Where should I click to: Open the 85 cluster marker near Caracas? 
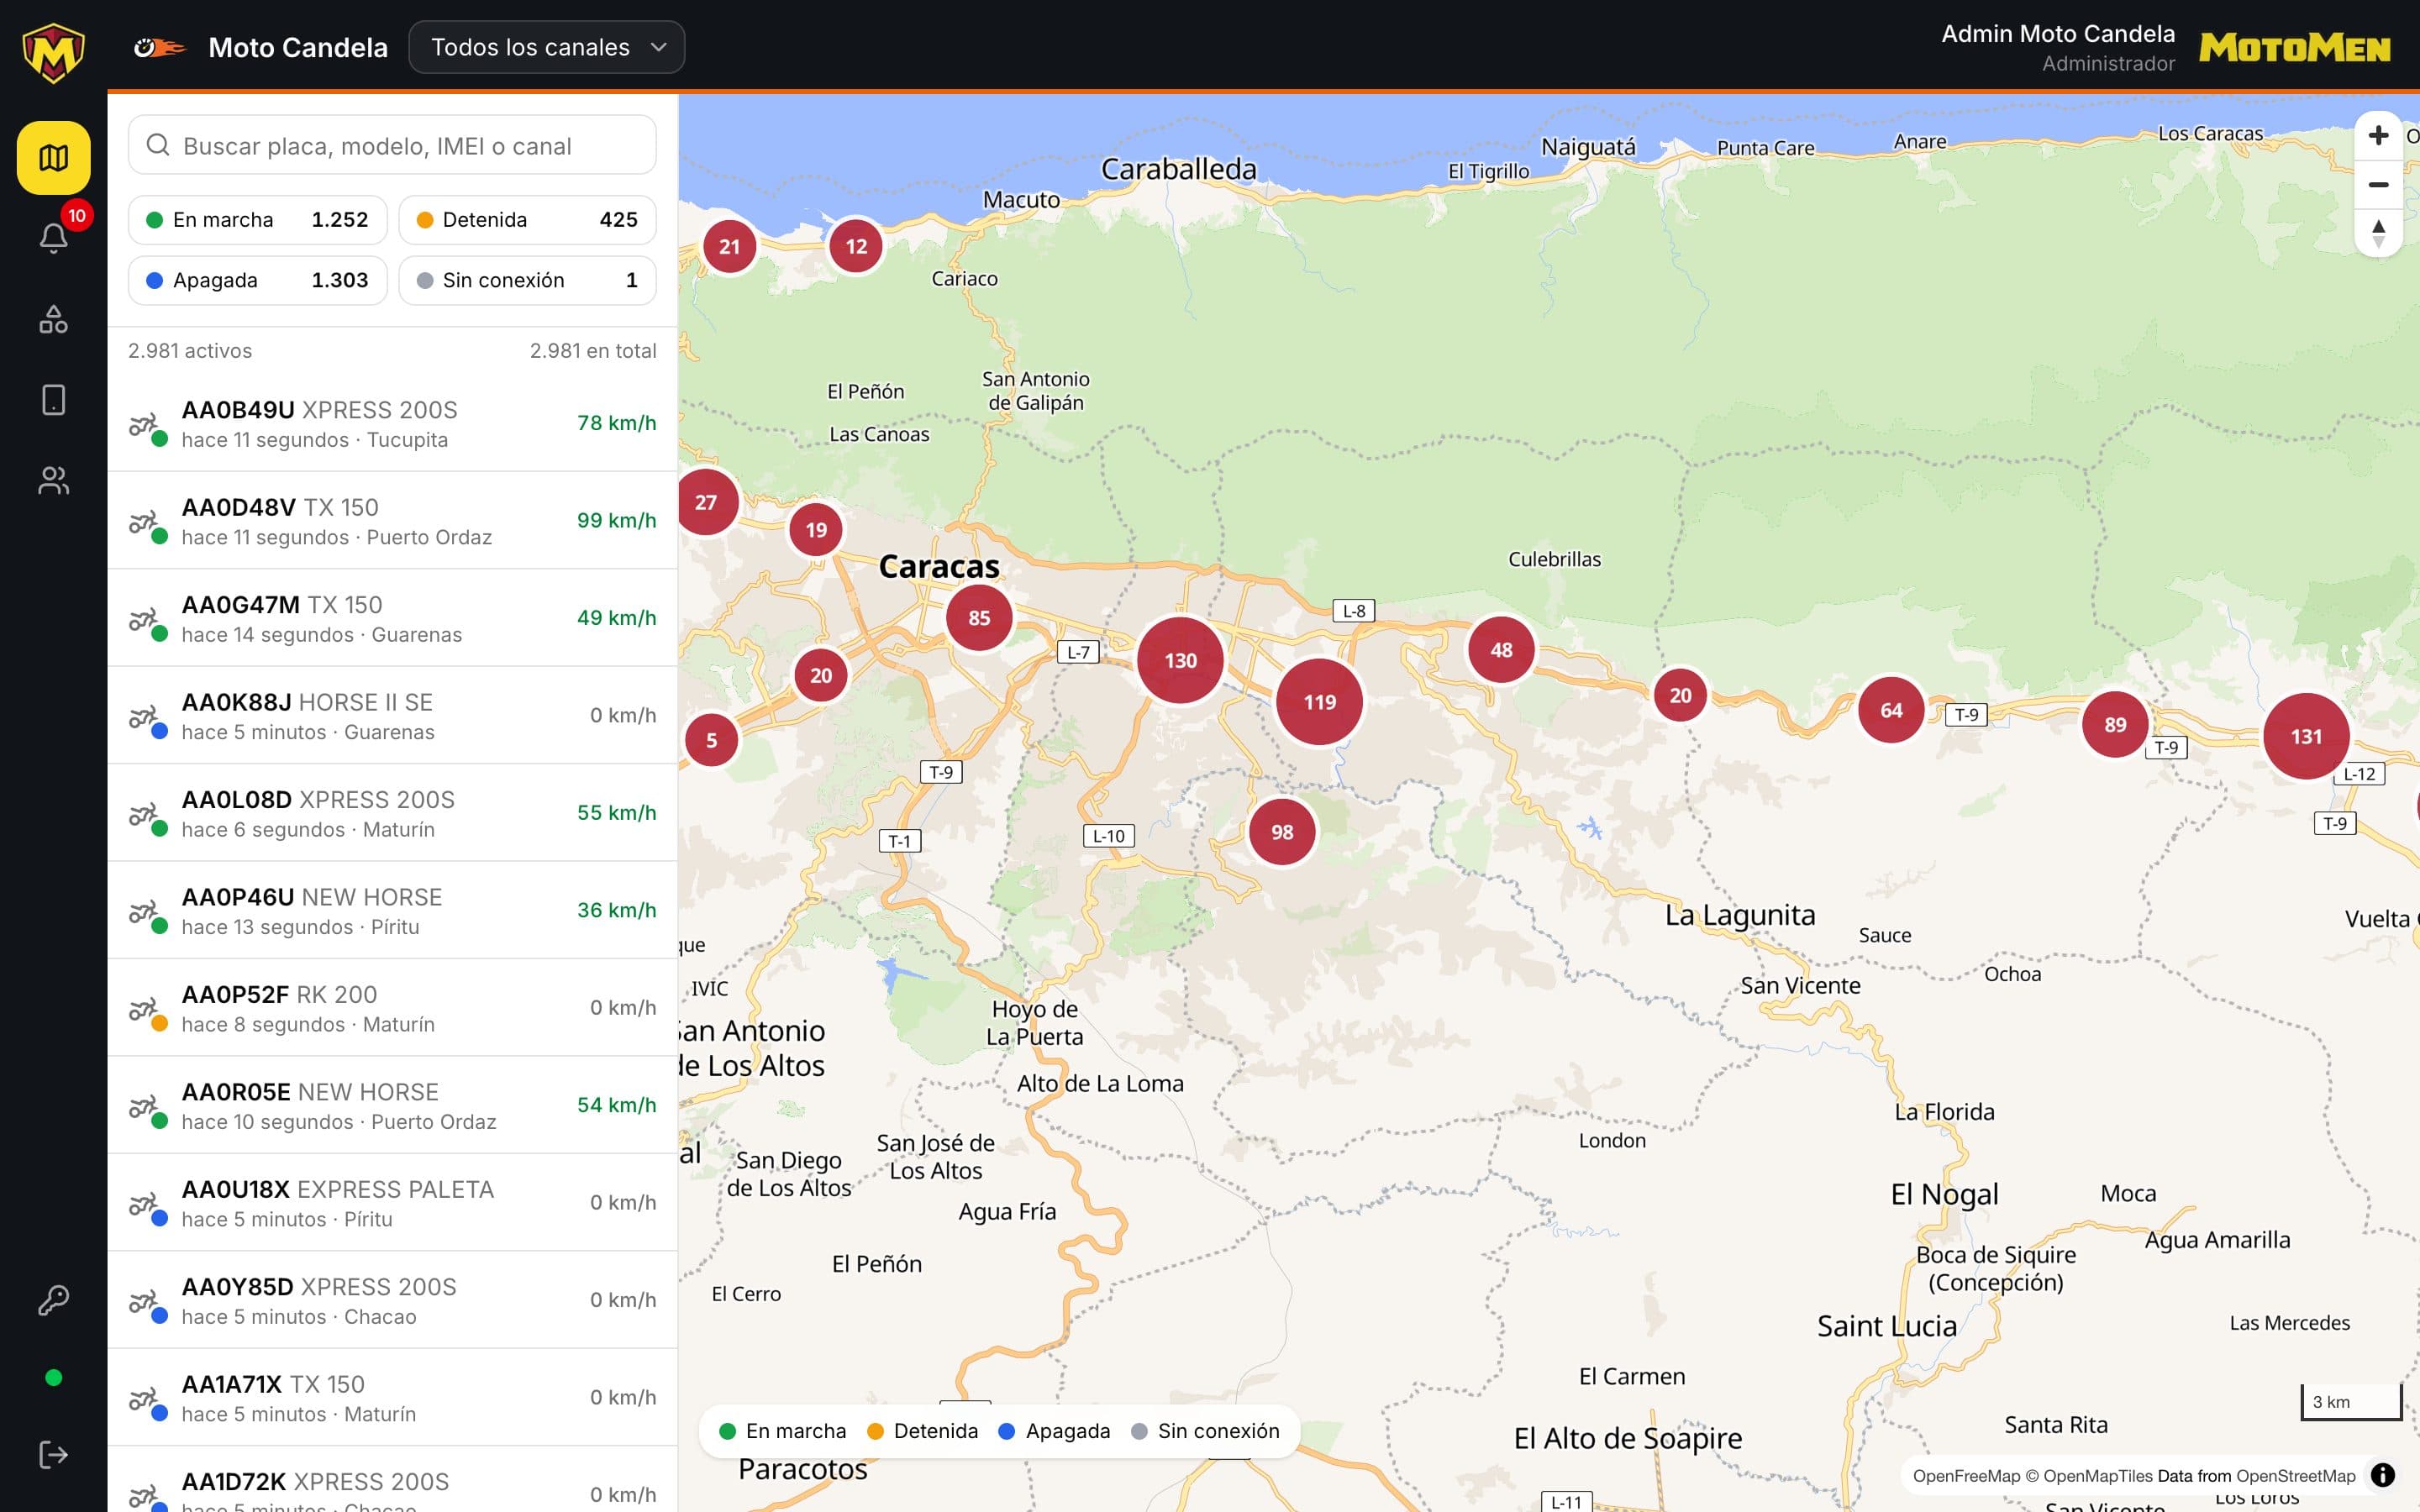tap(979, 618)
